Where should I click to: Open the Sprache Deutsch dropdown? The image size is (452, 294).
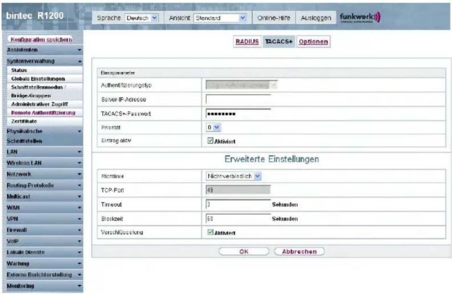point(142,18)
